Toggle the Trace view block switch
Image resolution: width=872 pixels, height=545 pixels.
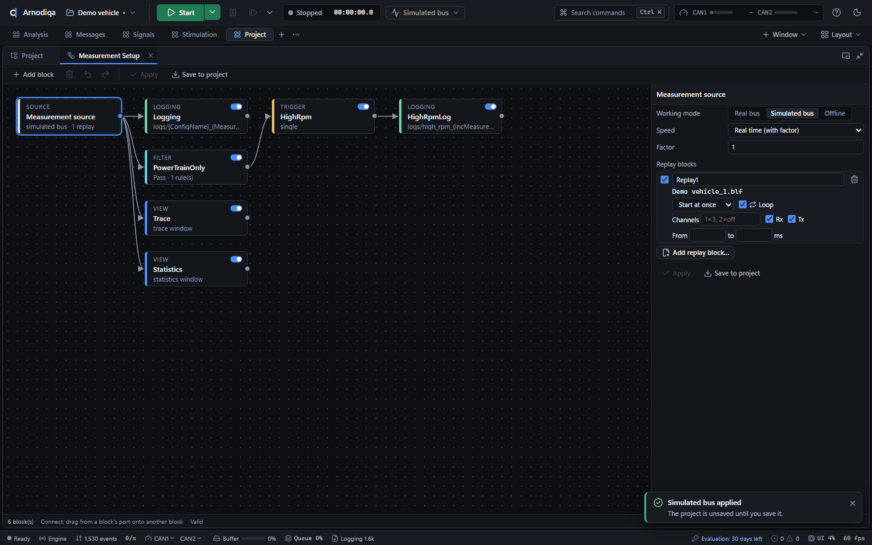(x=236, y=208)
